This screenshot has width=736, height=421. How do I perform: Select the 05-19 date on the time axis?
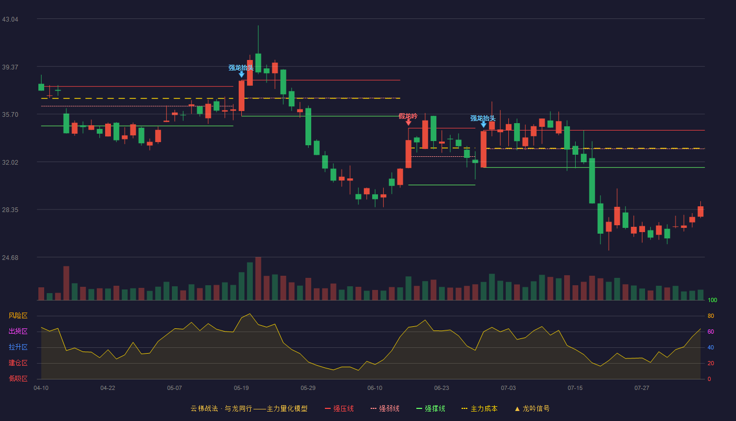(x=241, y=388)
